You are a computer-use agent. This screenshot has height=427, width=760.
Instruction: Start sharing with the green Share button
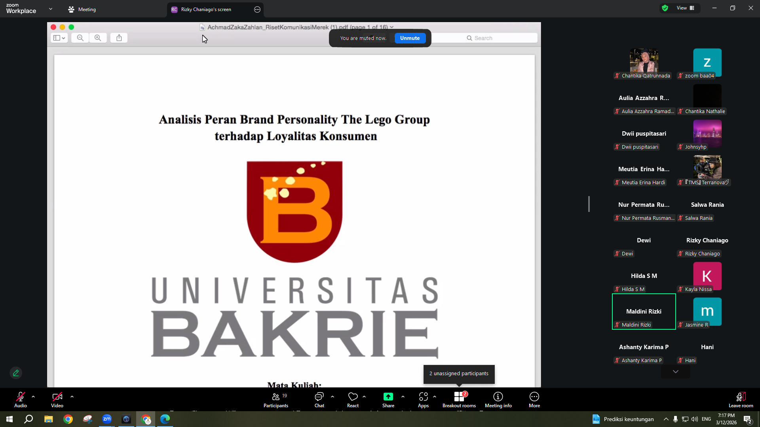[x=388, y=400]
